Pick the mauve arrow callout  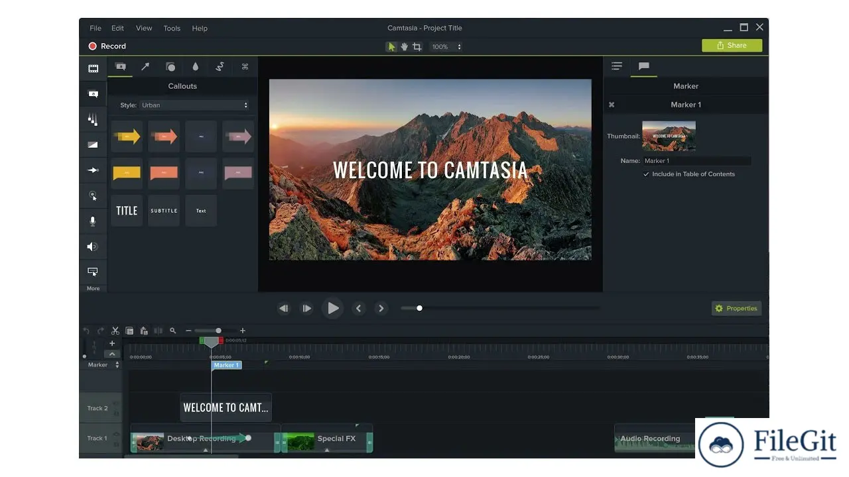[238, 136]
